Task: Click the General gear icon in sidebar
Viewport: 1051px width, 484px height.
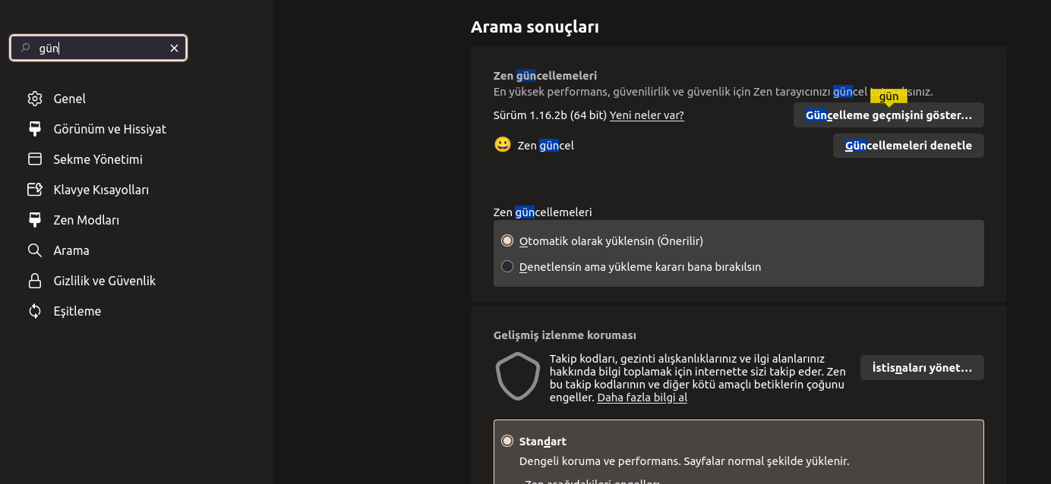Action: click(x=34, y=99)
